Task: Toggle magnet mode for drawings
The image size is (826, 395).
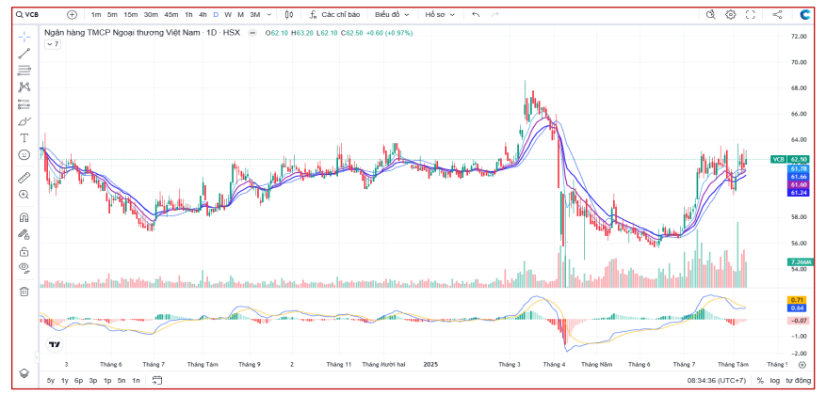Action: [24, 217]
